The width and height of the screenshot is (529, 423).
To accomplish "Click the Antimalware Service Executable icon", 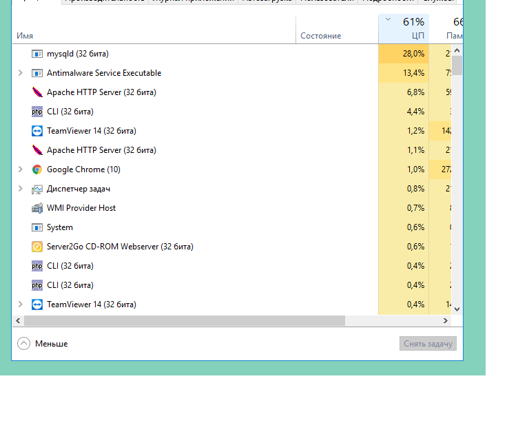I will (37, 73).
